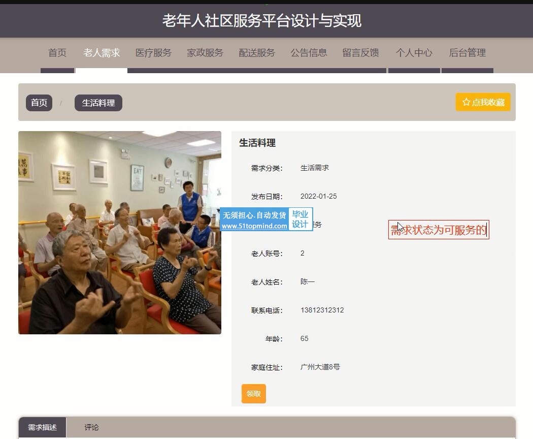Screen dimensions: 533x439
Task: Click the site title 老年人社区服务平台设计与实现
Action: click(x=262, y=21)
